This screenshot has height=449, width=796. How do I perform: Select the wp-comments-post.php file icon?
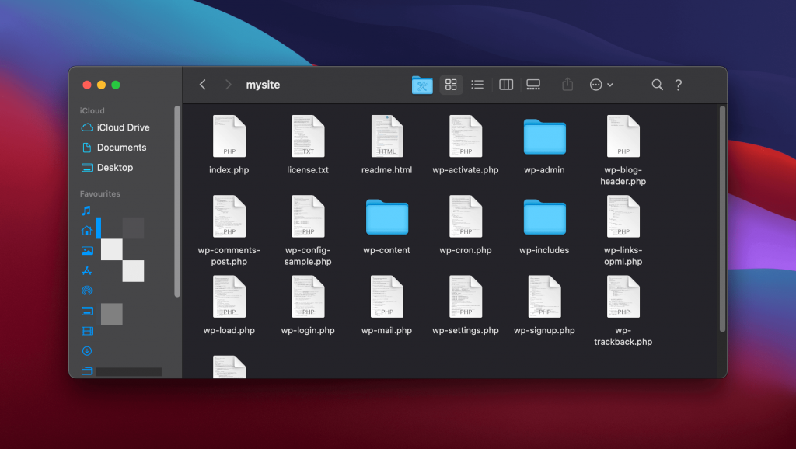pos(229,216)
